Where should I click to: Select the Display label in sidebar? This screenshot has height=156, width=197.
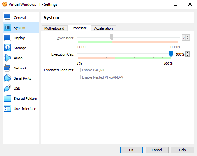tap(19, 38)
